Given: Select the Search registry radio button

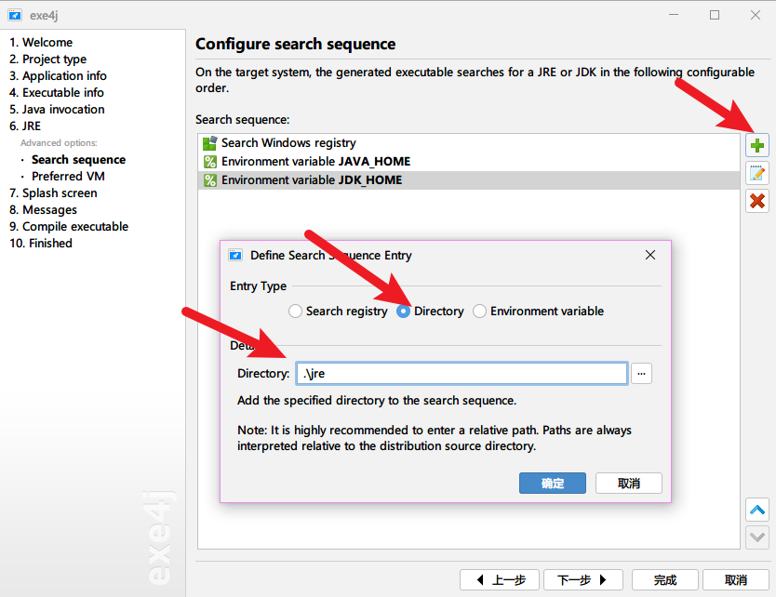Looking at the screenshot, I should [x=296, y=312].
